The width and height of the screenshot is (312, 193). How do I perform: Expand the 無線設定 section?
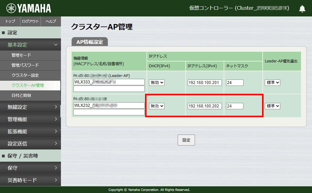[x=30, y=107]
